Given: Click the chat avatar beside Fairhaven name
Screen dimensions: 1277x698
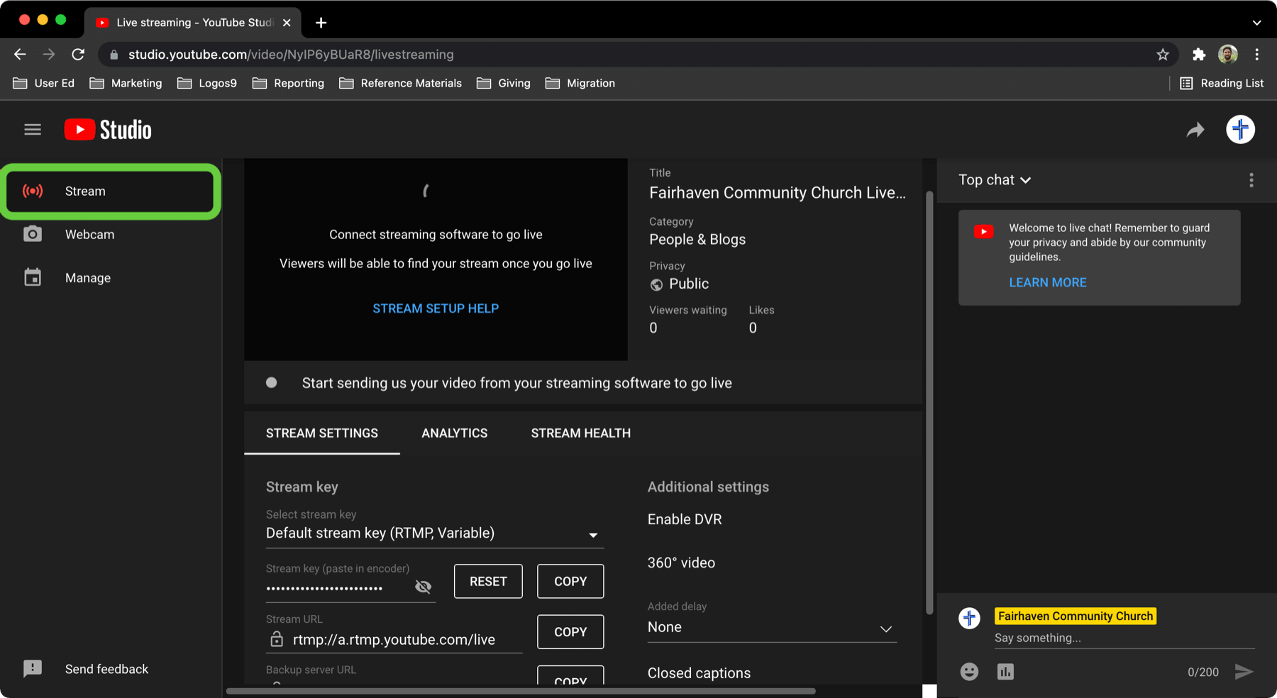Looking at the screenshot, I should [x=969, y=618].
